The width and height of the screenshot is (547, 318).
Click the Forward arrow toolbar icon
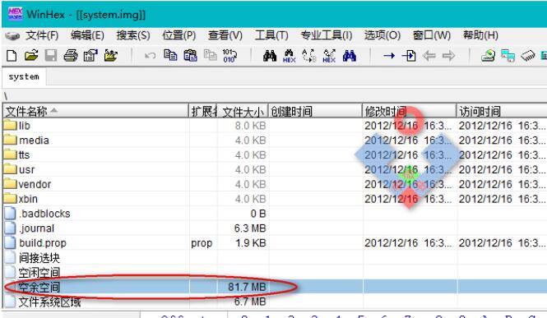[448, 55]
